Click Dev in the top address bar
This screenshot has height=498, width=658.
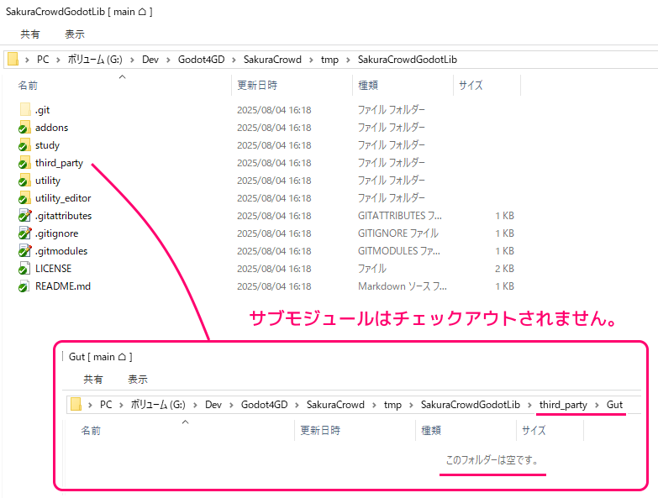click(x=150, y=60)
